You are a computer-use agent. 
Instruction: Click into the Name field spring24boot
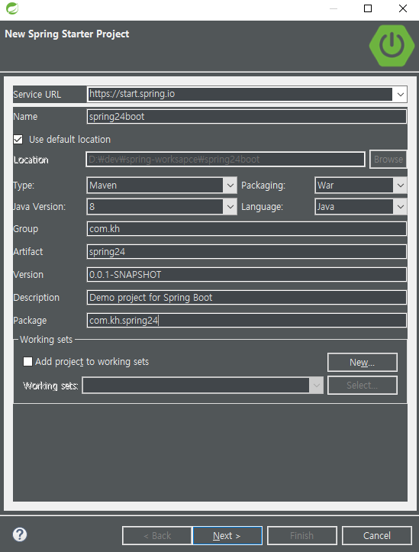tap(247, 117)
